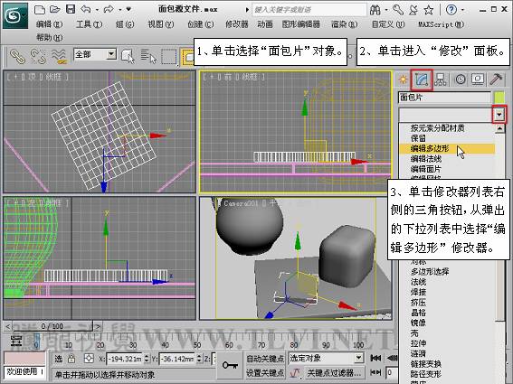513x384 pixels.
Task: Save the scene with floppy disk icon
Action: pos(71,9)
